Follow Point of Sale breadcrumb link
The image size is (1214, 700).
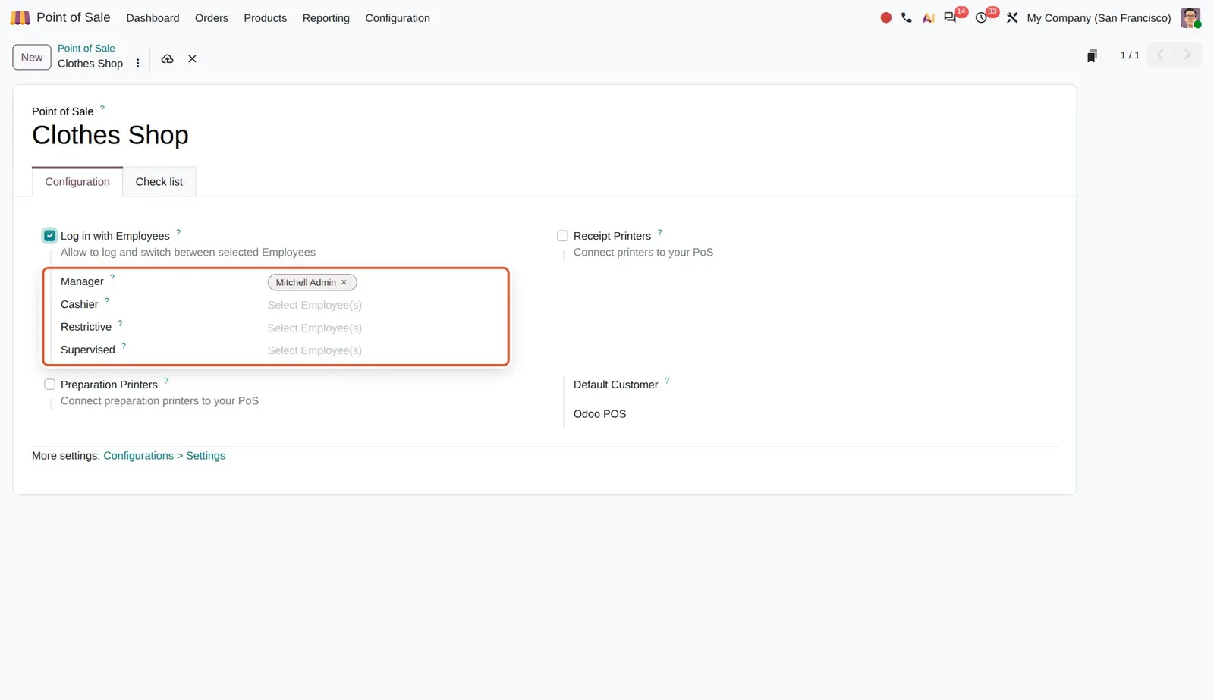click(x=86, y=48)
